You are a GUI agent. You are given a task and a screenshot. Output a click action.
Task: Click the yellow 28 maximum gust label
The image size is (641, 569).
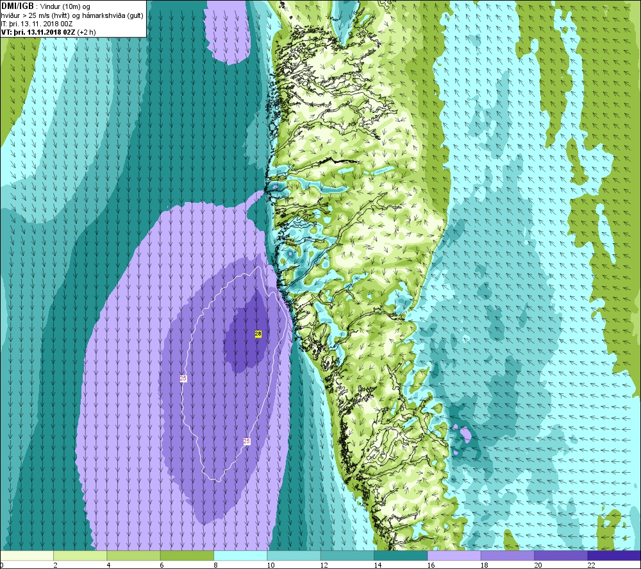[x=258, y=334]
